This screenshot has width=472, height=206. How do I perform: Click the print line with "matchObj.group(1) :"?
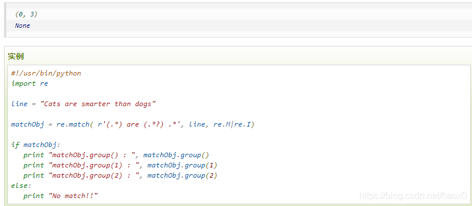(120, 166)
